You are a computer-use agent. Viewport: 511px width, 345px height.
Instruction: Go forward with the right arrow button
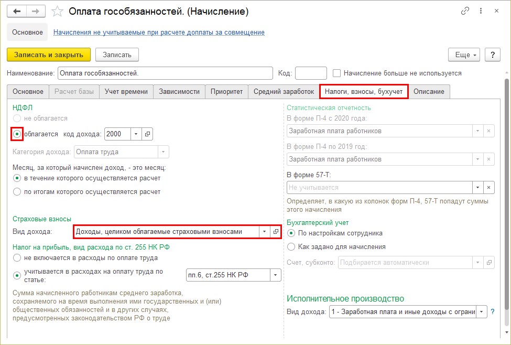[x=36, y=12]
